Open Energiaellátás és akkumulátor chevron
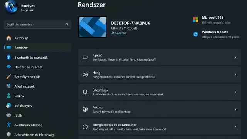Screen dimensions: 247x139 pyautogui.click(x=235, y=127)
